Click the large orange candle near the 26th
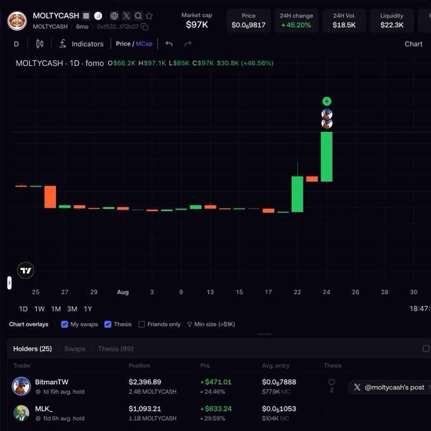 coord(50,197)
